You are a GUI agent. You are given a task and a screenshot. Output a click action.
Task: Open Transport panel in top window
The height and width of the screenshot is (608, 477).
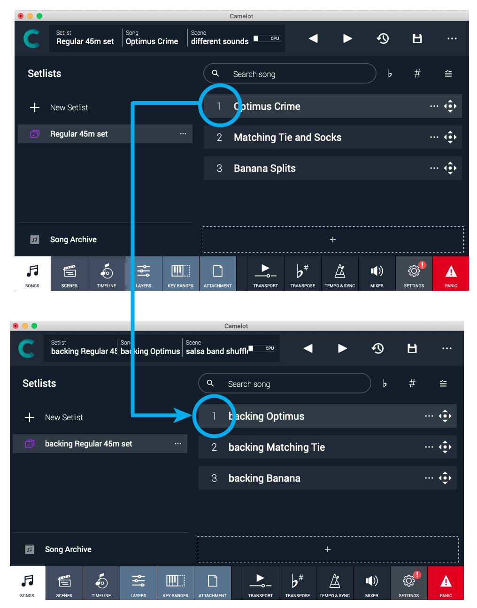tap(266, 274)
